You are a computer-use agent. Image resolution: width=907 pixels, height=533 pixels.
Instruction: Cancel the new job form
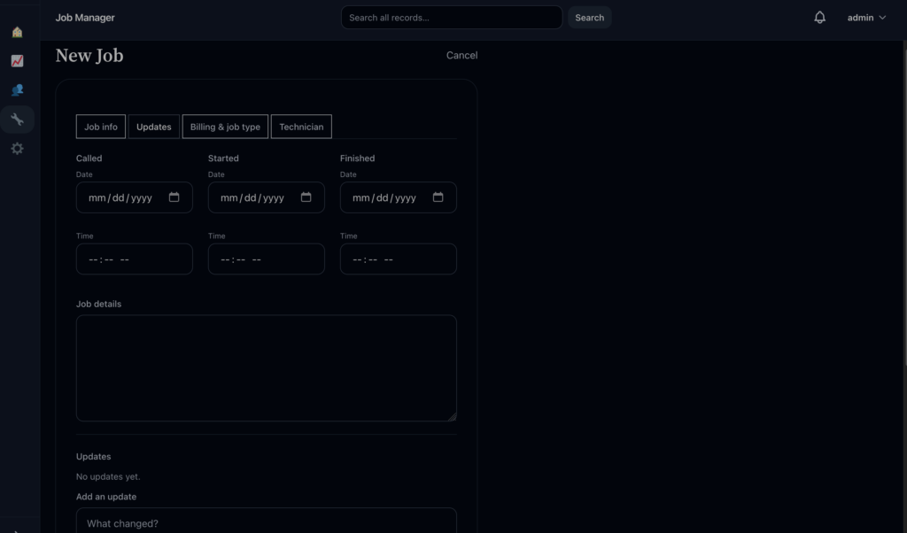coord(461,55)
